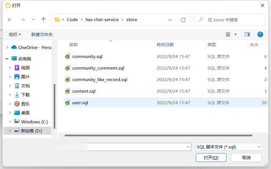Click the navigation pane vertical scrollbar
Image resolution: width=271 pixels, height=169 pixels.
coord(55,106)
